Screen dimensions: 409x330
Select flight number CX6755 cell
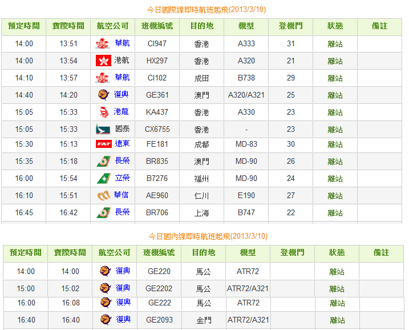coord(157,129)
